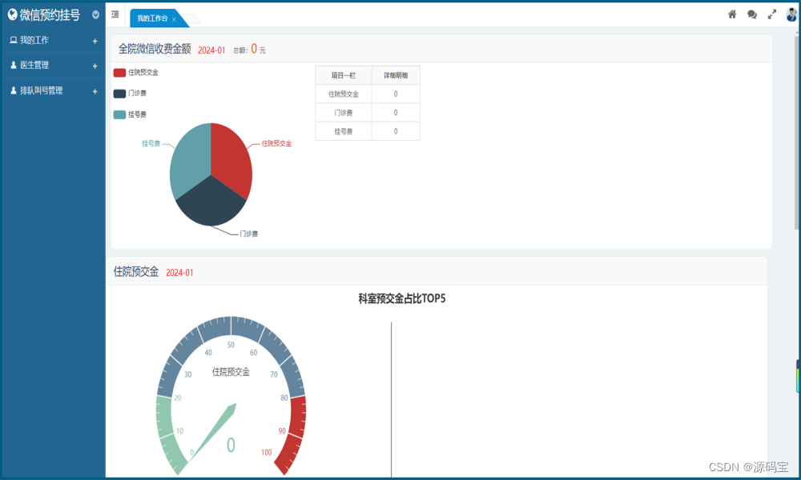Switch to the 我的工作台 tab
801x480 pixels.
pos(152,18)
